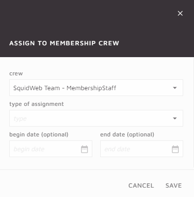194x197 pixels.
Task: Expand the crew dropdown arrow
Action: click(175, 88)
